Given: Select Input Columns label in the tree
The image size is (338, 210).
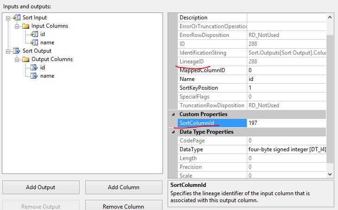Looking at the screenshot, I should pos(50,26).
